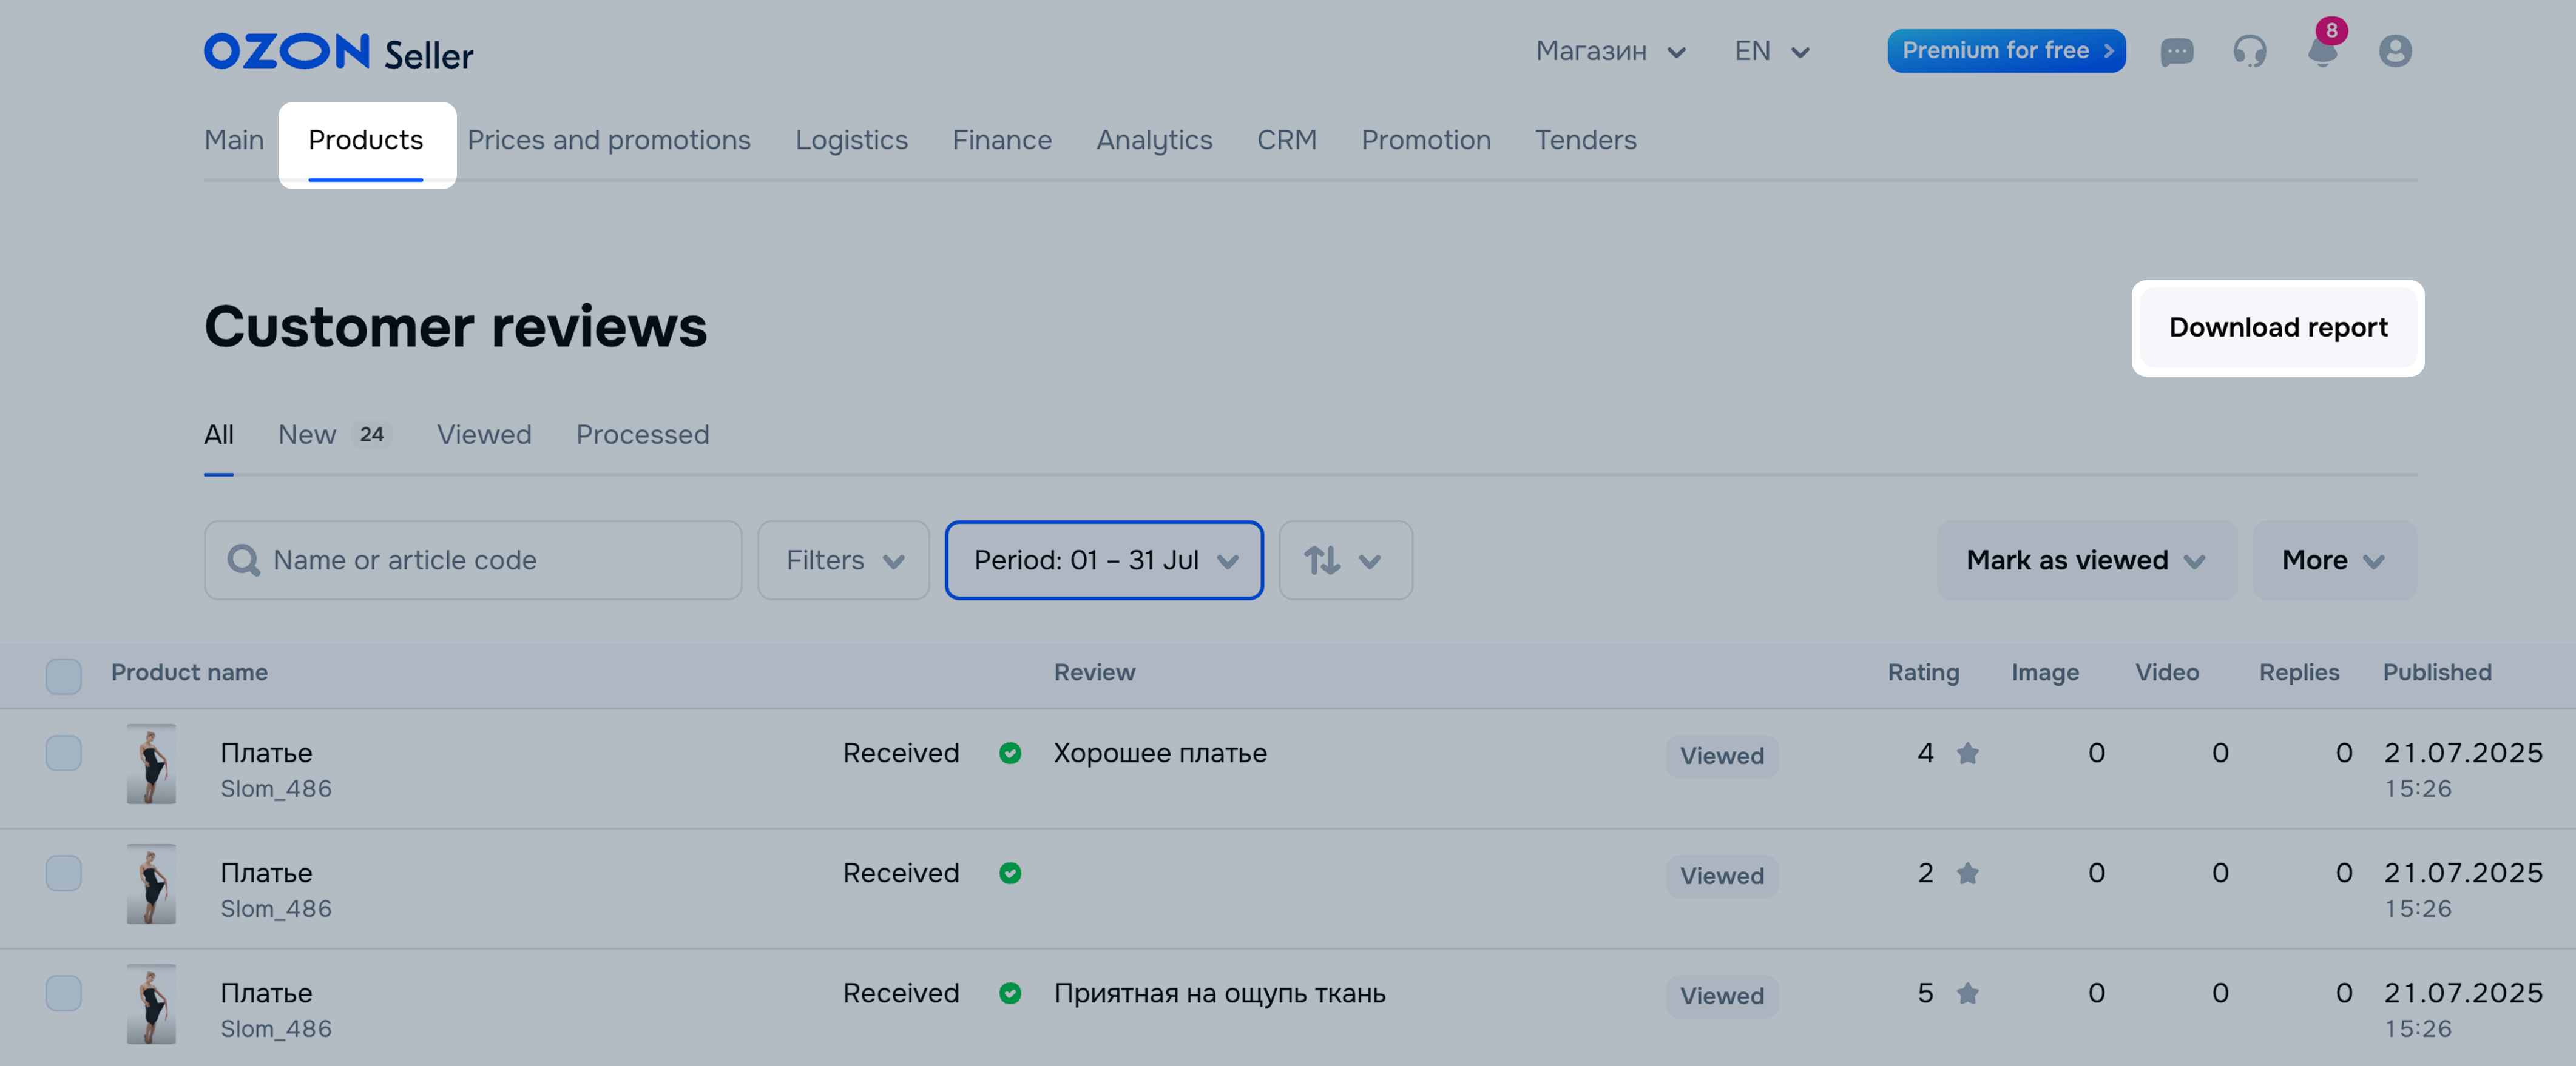This screenshot has width=2576, height=1066.
Task: Click the Review column header
Action: tap(1094, 672)
